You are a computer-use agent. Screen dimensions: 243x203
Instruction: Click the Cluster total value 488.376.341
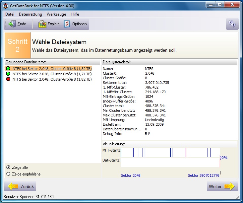(x=155, y=106)
